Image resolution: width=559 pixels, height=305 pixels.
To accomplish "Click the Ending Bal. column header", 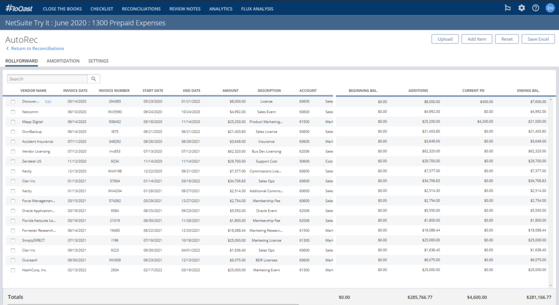I will (x=528, y=90).
